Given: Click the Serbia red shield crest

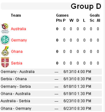Looking at the screenshot, I should [5, 62].
